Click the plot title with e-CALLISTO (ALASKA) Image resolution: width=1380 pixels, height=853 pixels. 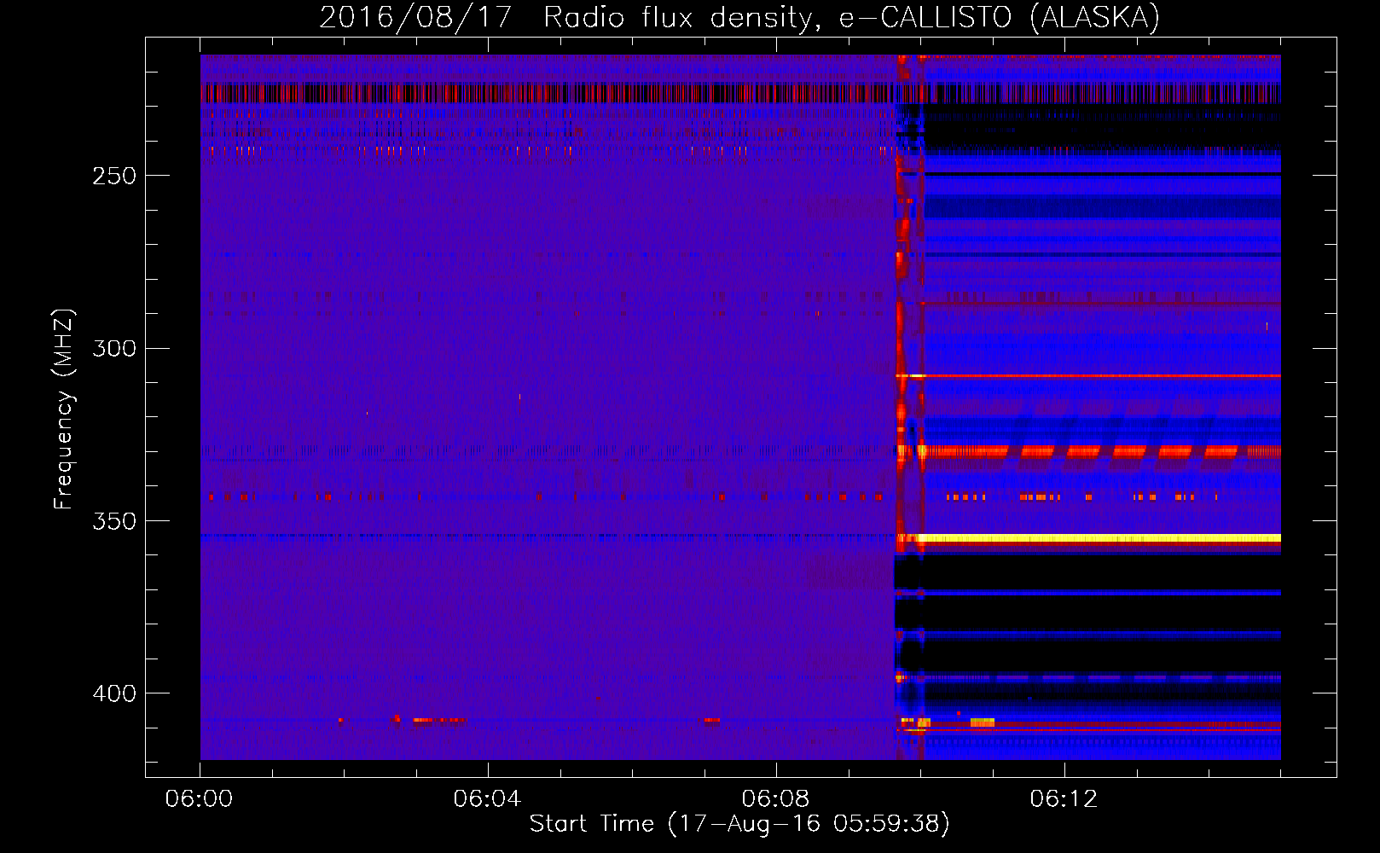[739, 17]
